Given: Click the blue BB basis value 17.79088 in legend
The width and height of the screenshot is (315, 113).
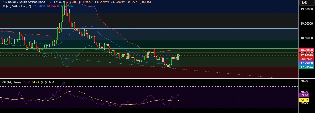Looking at the screenshot, I should click(x=38, y=6).
